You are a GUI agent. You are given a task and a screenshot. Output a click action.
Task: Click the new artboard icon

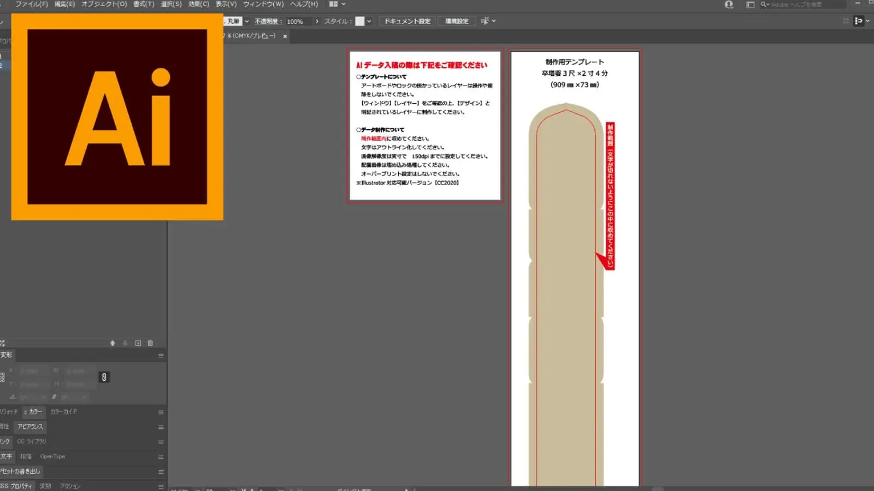point(138,343)
